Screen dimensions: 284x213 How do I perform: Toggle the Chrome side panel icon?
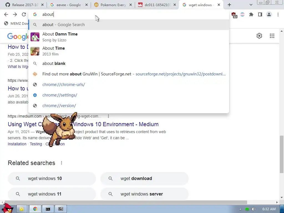point(260,14)
